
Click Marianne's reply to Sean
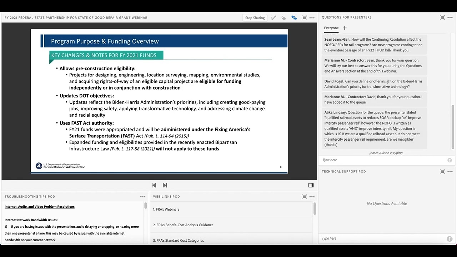[375, 66]
